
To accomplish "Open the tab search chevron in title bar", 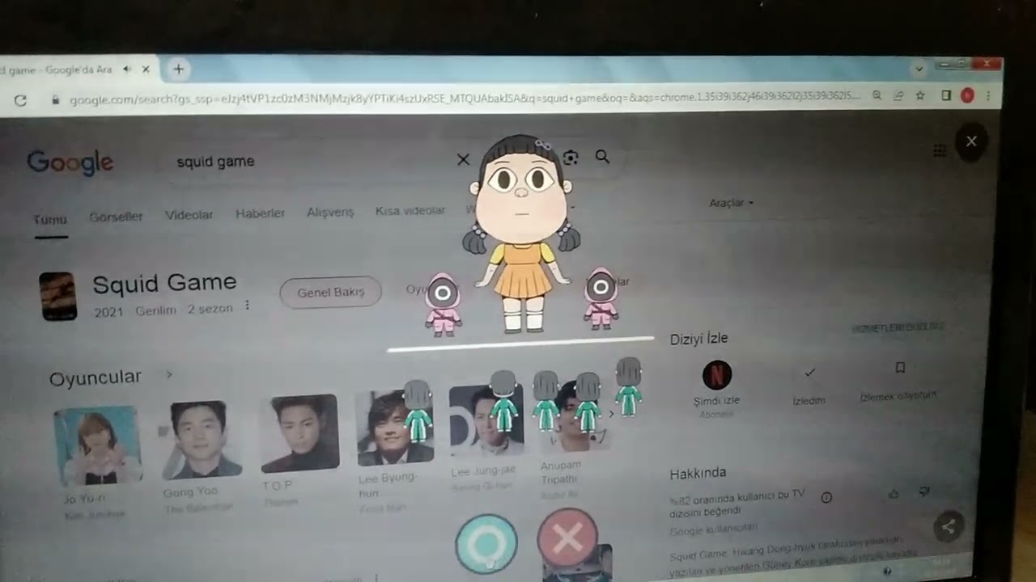I will click(919, 70).
